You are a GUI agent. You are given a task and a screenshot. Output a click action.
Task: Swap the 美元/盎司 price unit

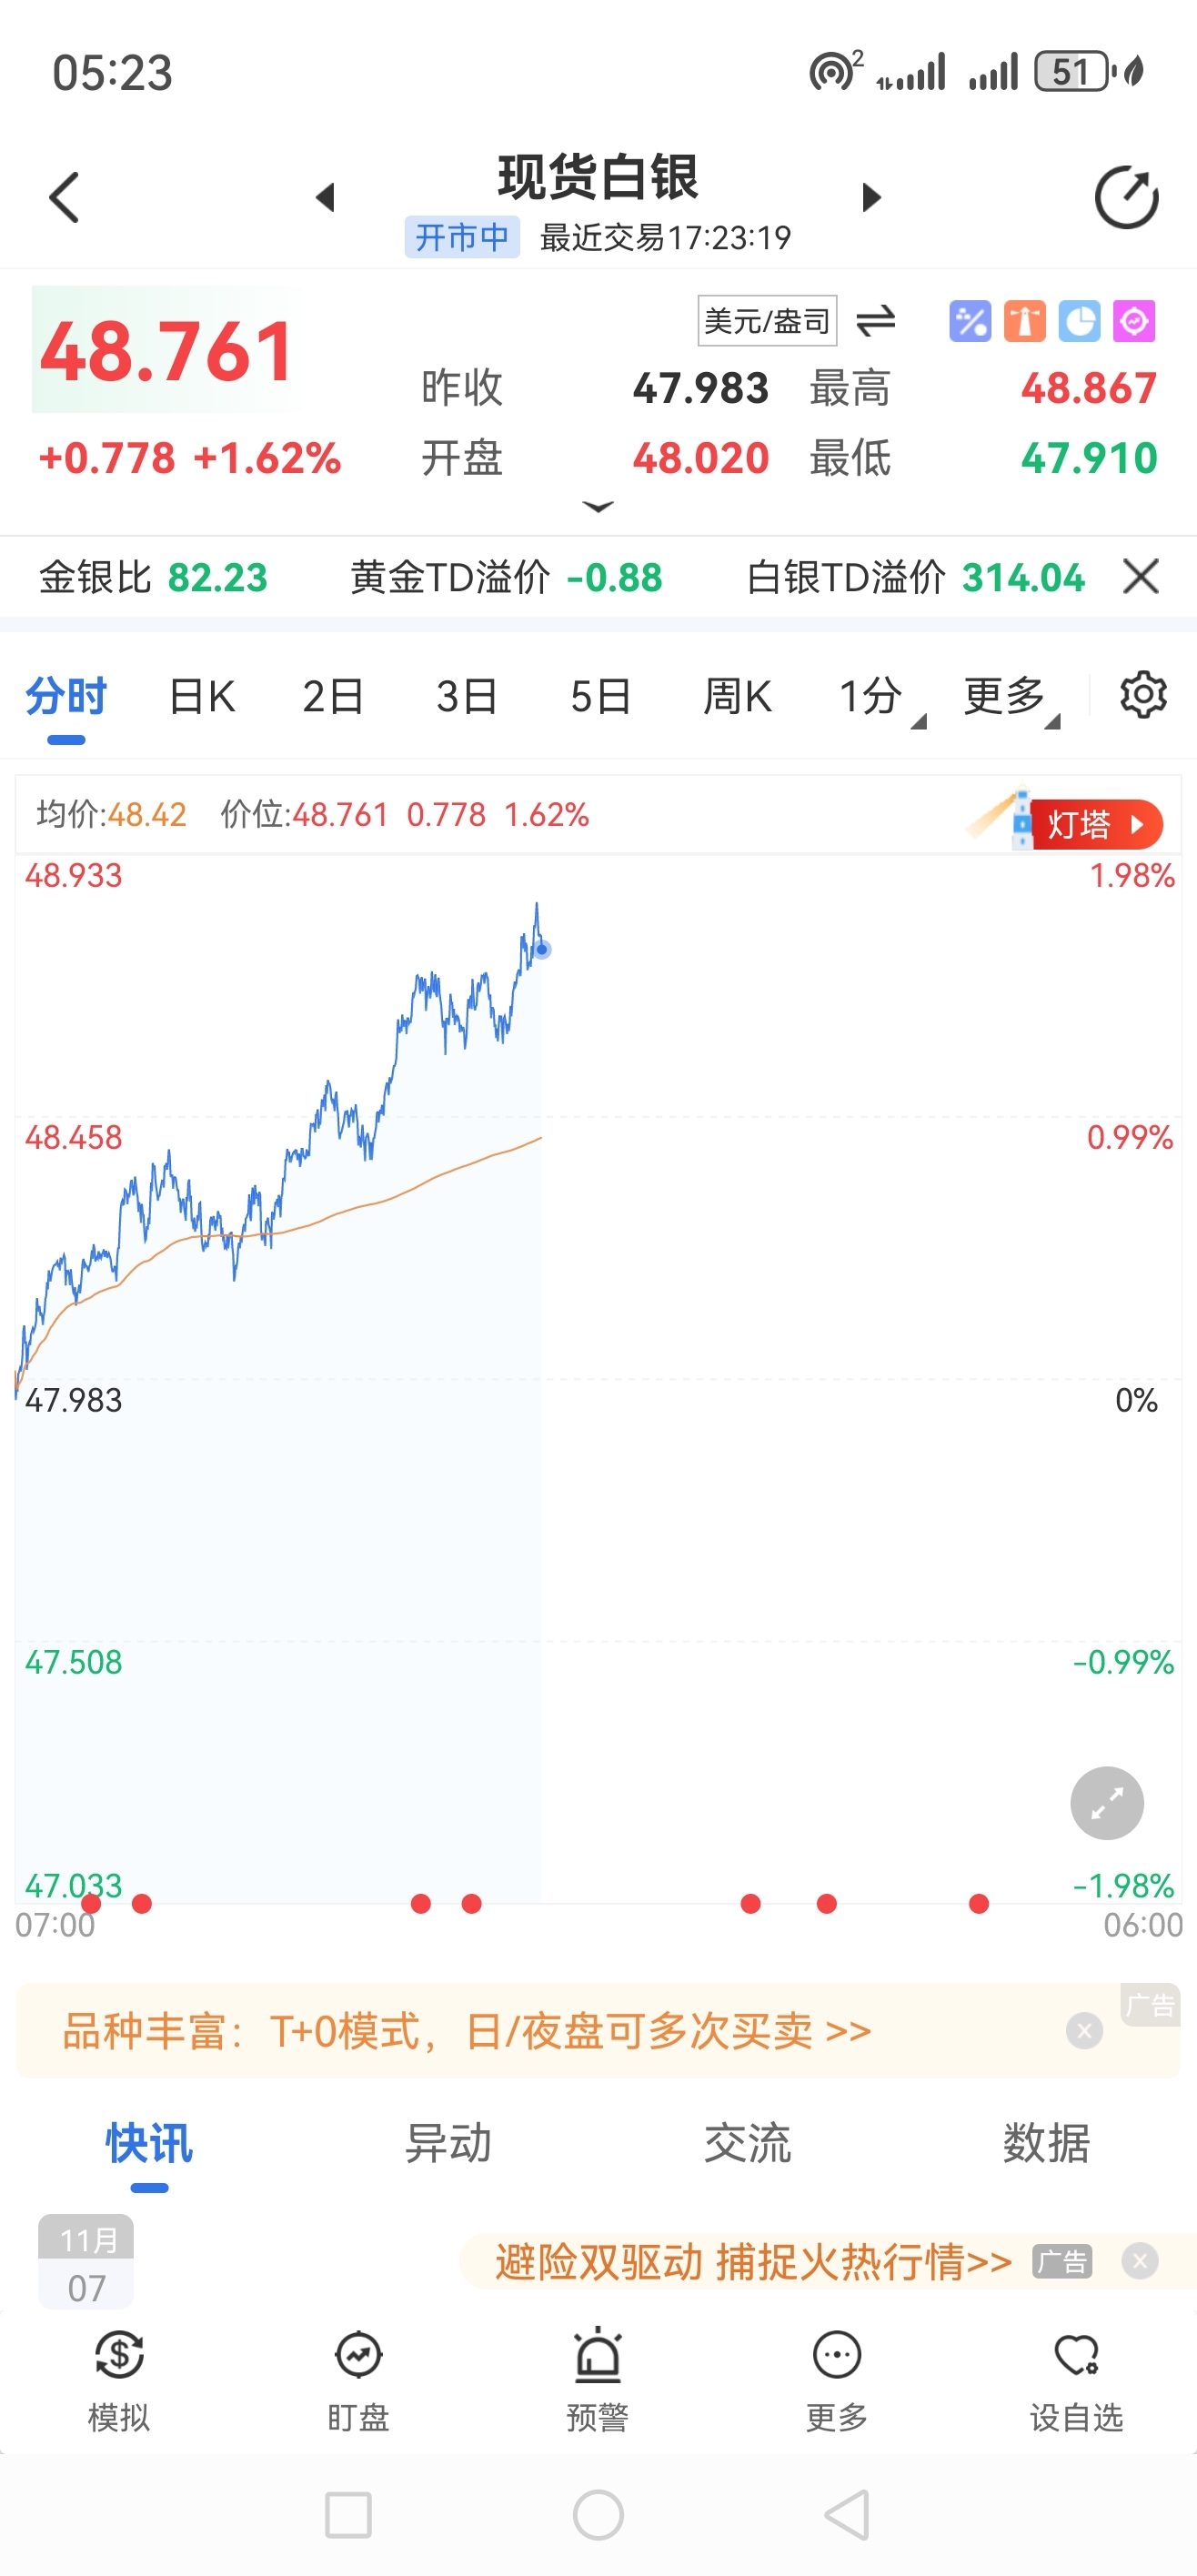click(875, 321)
